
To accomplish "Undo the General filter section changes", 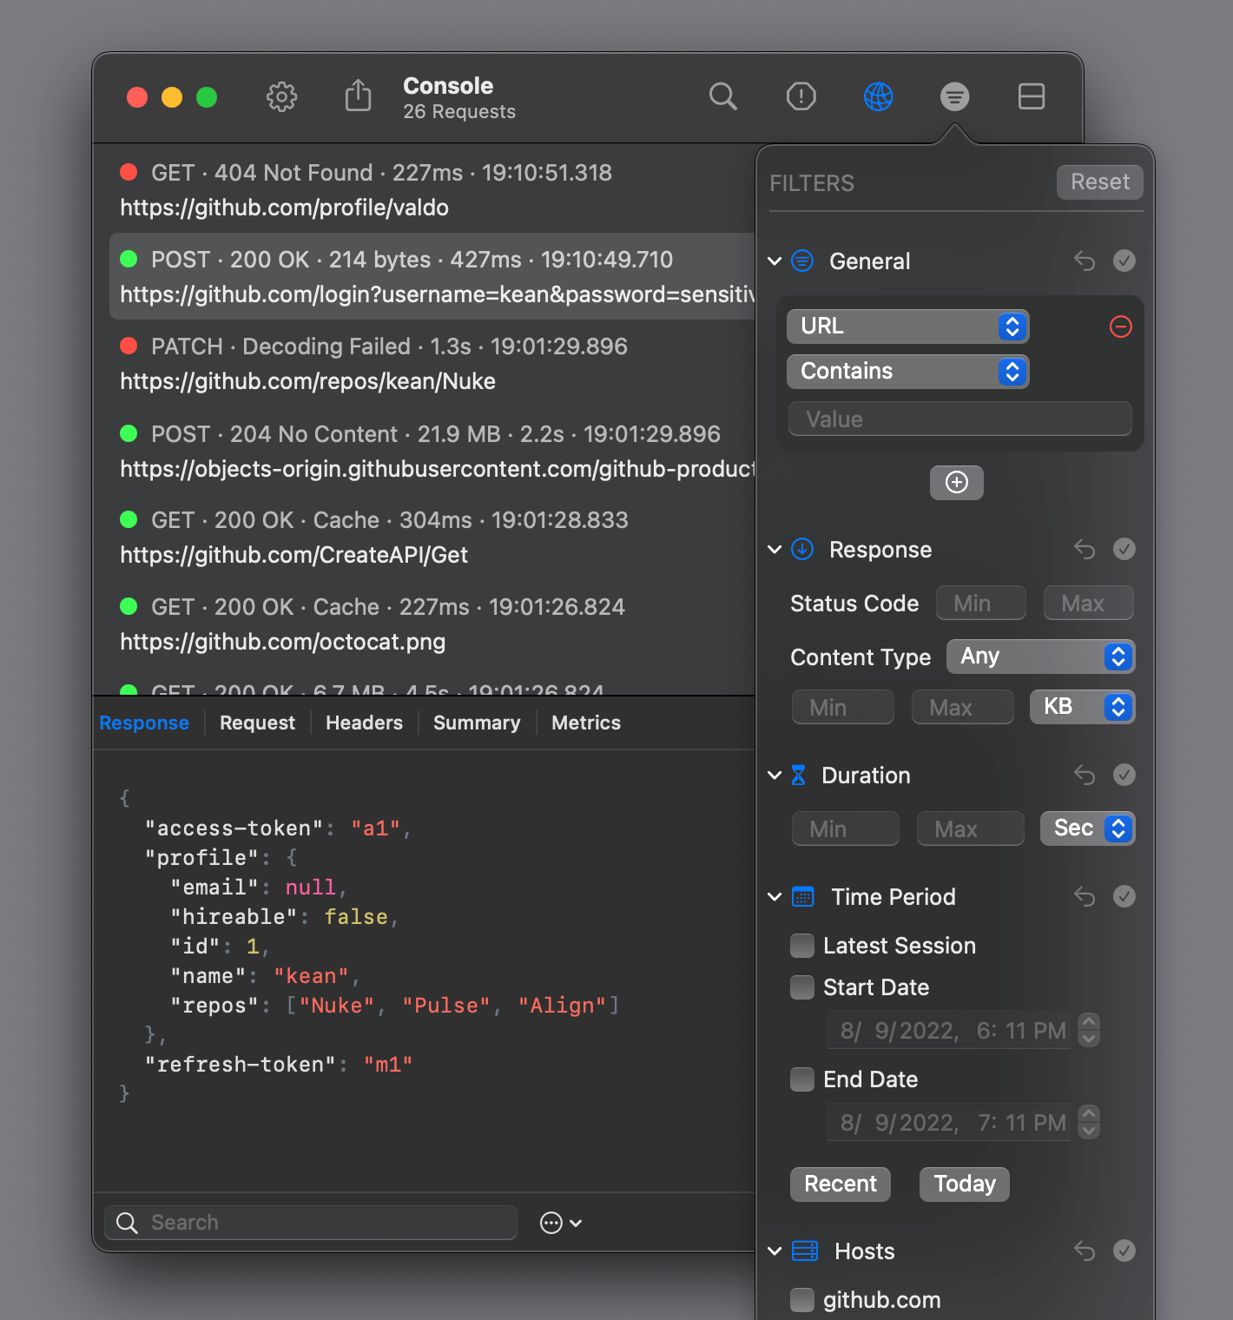I will click(1085, 261).
